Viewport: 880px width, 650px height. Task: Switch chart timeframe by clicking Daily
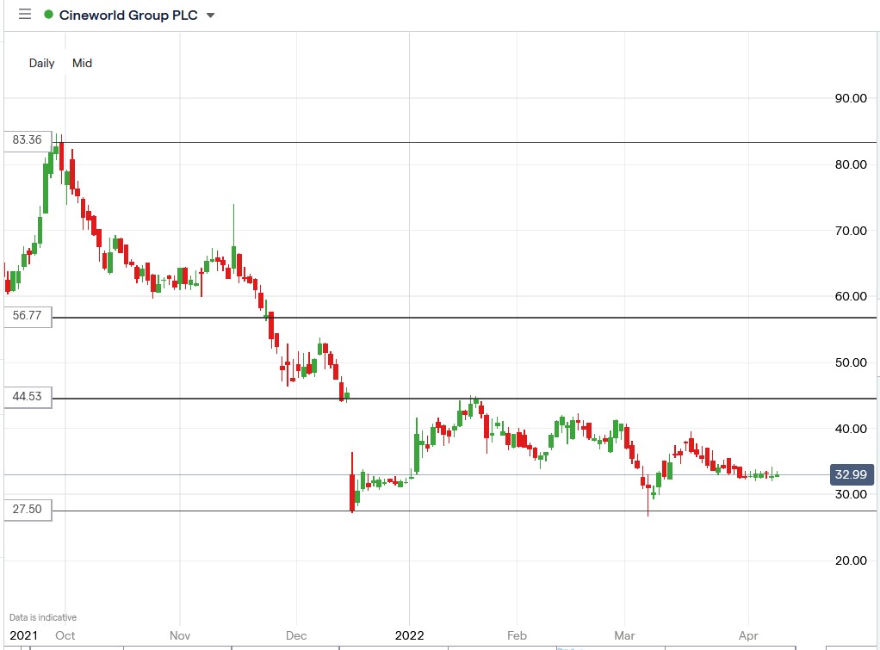[41, 63]
